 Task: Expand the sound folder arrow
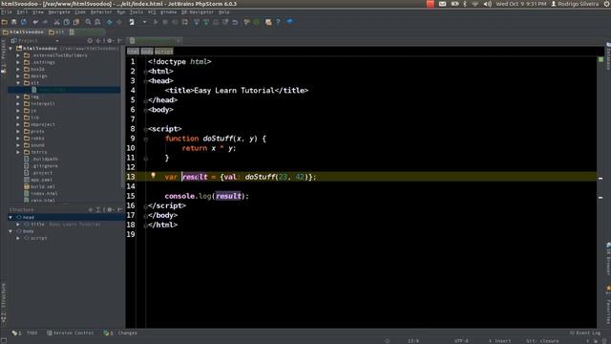[x=18, y=145]
